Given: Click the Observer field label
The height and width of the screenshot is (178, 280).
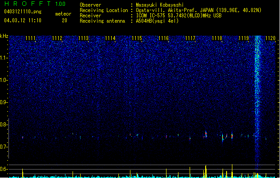Looking at the screenshot, I should click(x=90, y=5).
